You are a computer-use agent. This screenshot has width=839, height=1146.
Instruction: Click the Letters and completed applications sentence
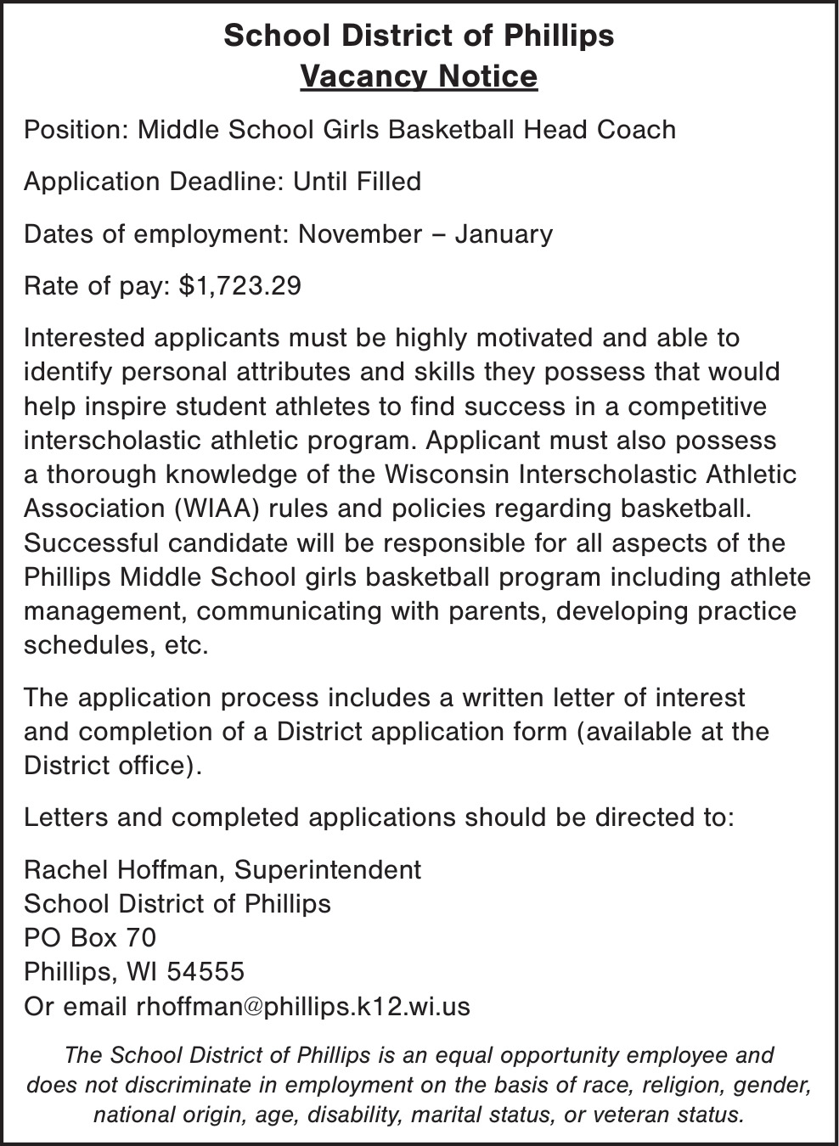coord(379,817)
